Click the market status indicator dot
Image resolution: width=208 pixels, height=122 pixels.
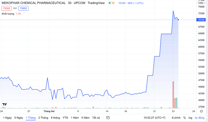(x=110, y=3)
